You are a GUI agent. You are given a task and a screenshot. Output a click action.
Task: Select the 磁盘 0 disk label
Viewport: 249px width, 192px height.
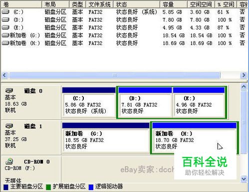pyautogui.click(x=33, y=91)
